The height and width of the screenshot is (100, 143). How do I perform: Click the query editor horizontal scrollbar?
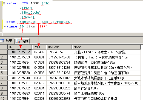click(73, 34)
